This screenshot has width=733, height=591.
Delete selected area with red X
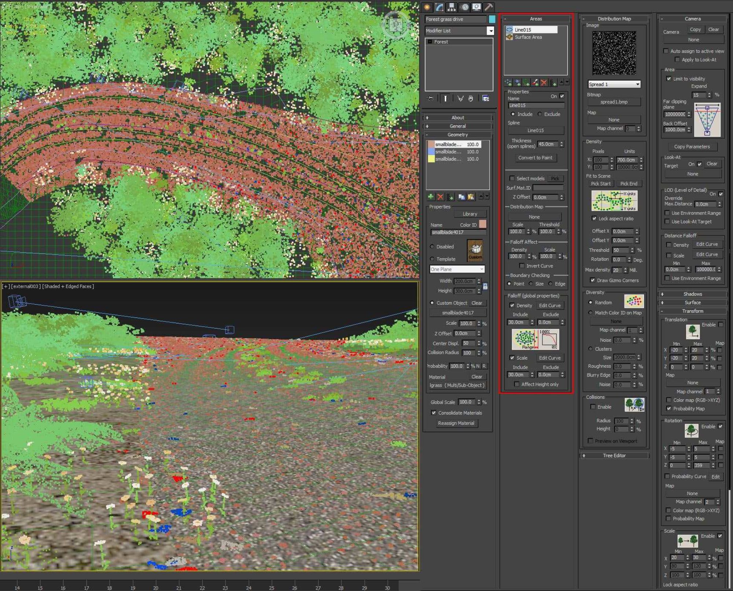(544, 82)
